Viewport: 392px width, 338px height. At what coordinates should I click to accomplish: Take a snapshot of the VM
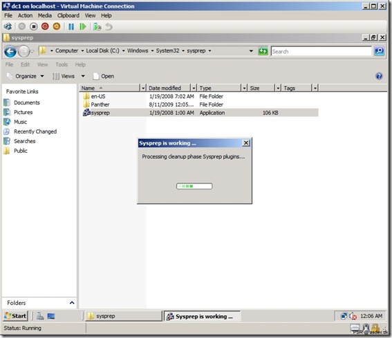tap(97, 26)
